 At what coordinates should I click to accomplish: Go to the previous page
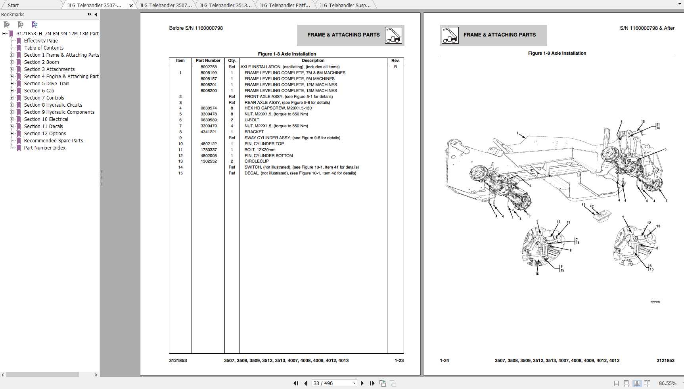coord(306,383)
